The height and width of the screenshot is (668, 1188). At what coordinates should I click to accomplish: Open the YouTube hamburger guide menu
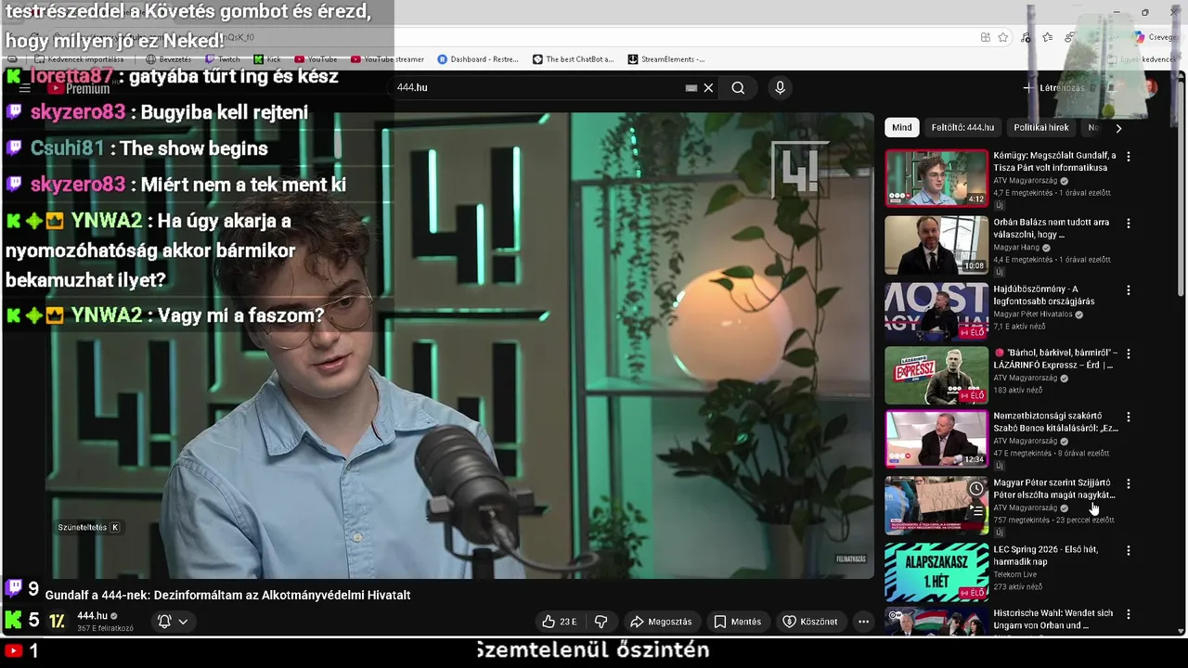click(25, 88)
